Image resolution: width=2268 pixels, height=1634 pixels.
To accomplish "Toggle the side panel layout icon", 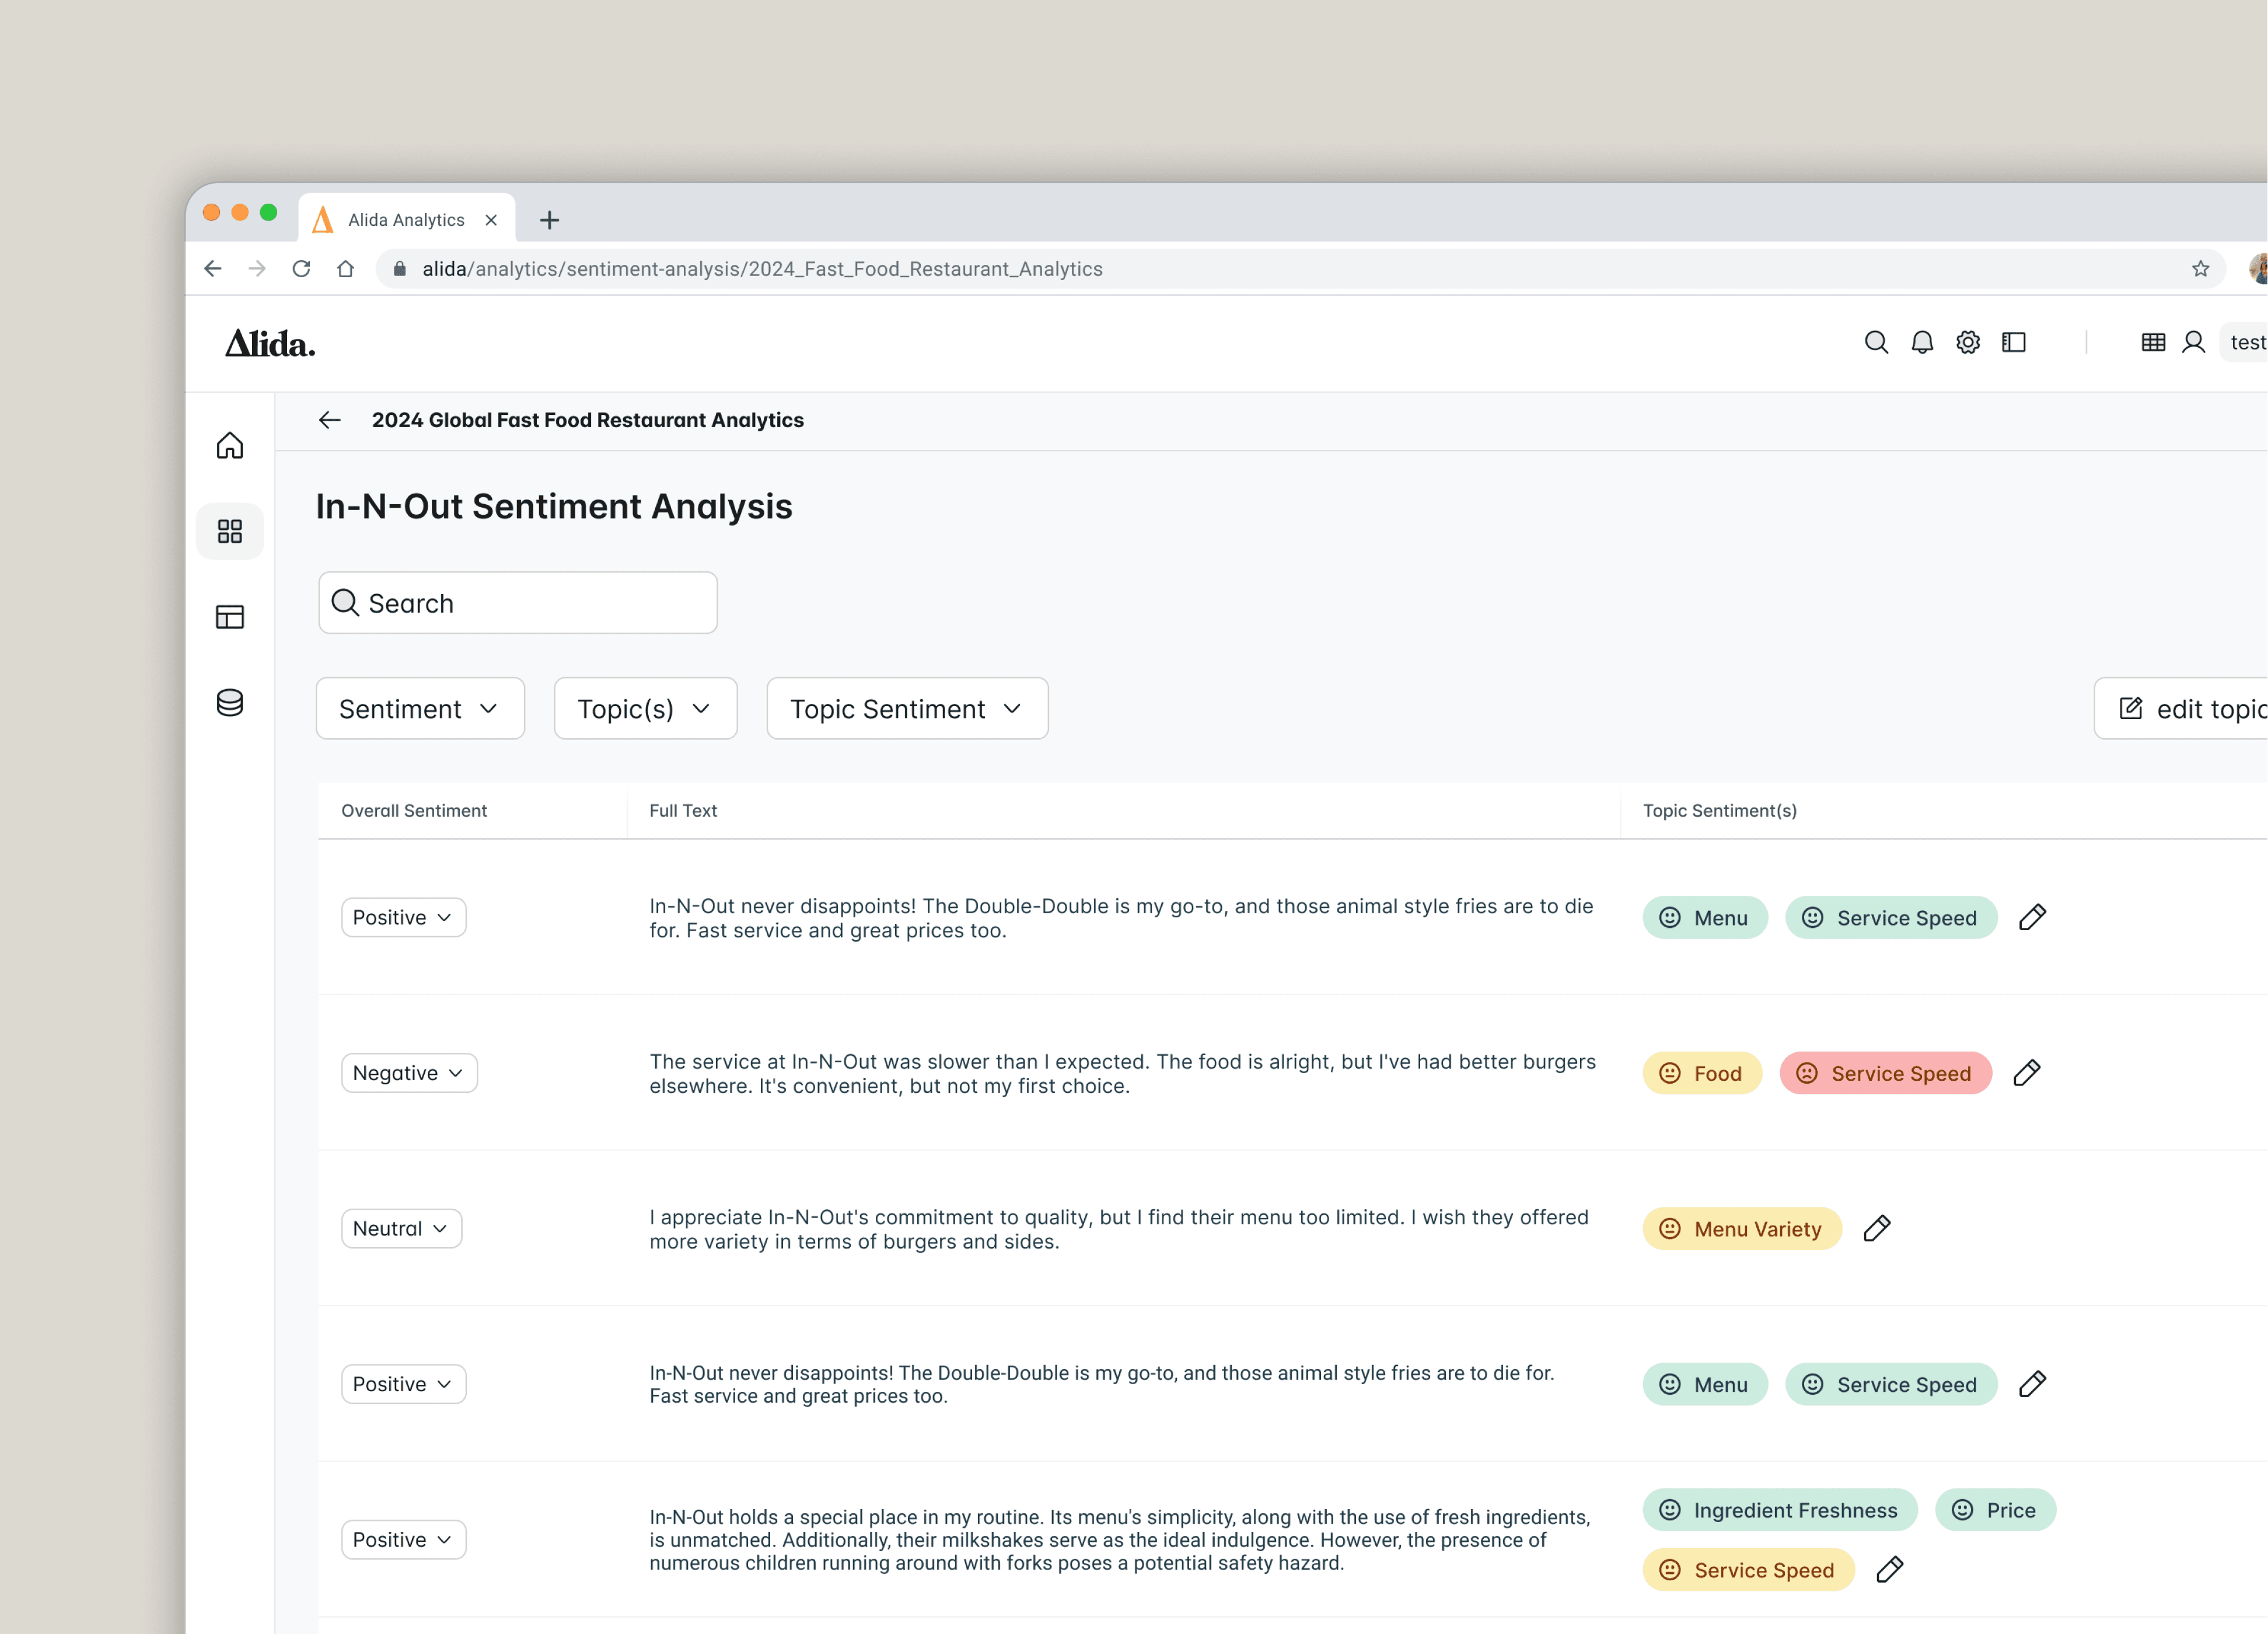I will coord(2014,343).
